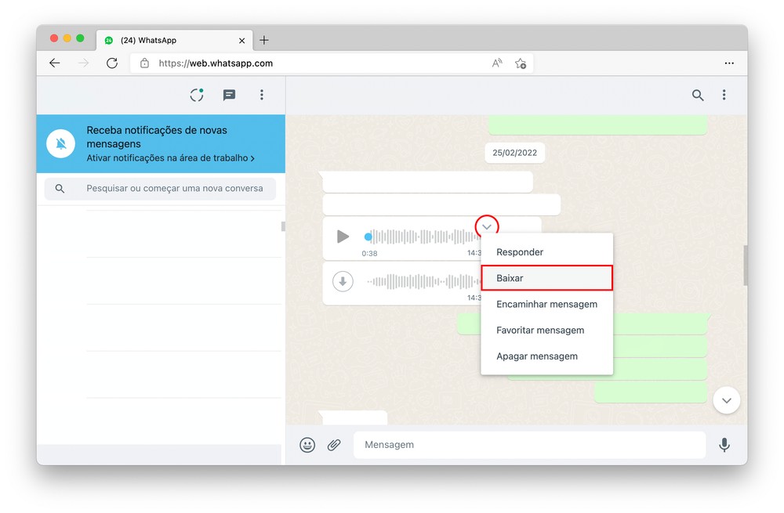The image size is (784, 513).
Task: Select Favoritar mensagem option
Action: tap(547, 331)
